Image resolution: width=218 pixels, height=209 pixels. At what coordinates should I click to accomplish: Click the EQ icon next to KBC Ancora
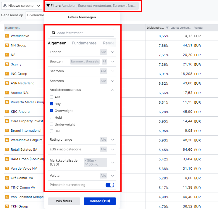tap(7, 112)
